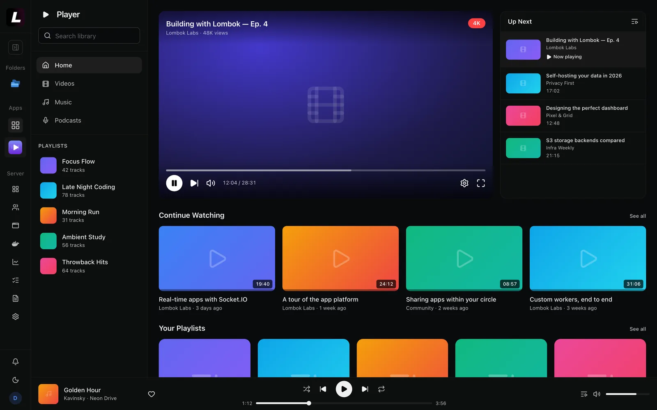Screen dimensions: 657x410
Task: Go to the previous track
Action: coord(323,389)
